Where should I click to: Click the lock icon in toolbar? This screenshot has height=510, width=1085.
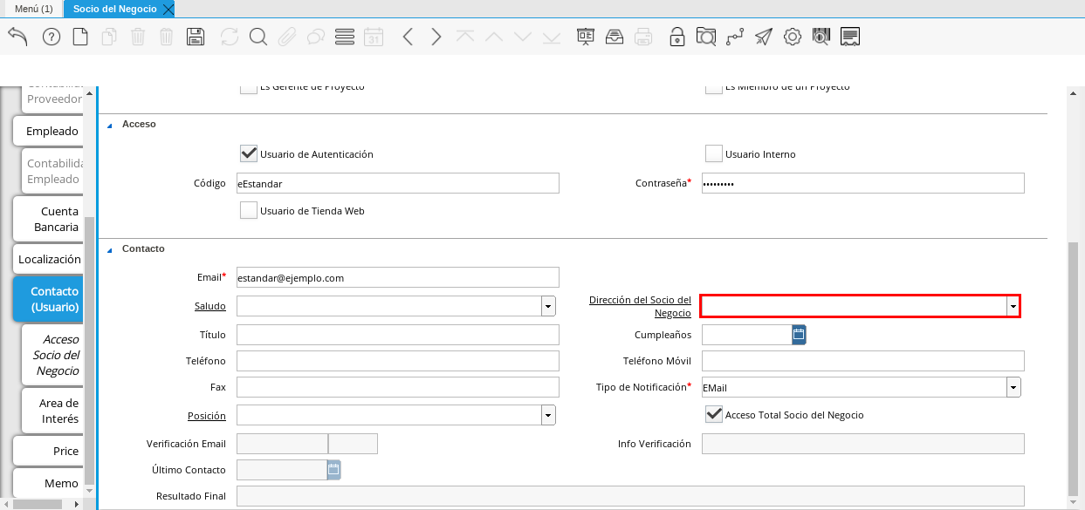[676, 37]
